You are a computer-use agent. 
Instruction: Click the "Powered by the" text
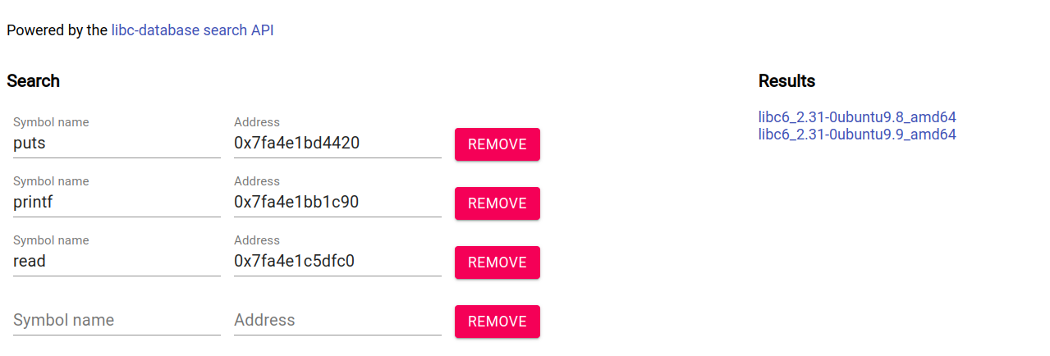[57, 30]
